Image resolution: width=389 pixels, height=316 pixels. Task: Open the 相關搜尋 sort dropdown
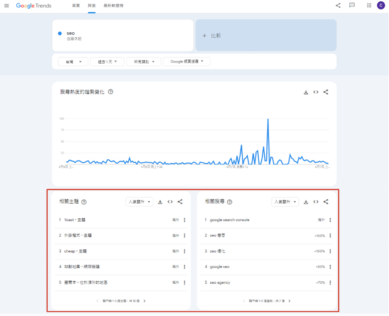point(285,202)
